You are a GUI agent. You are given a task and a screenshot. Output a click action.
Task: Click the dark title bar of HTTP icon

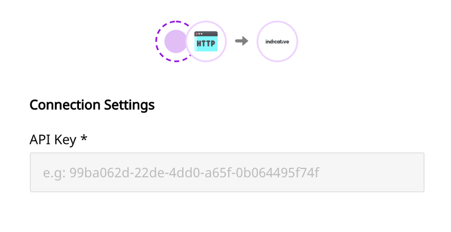(x=206, y=34)
